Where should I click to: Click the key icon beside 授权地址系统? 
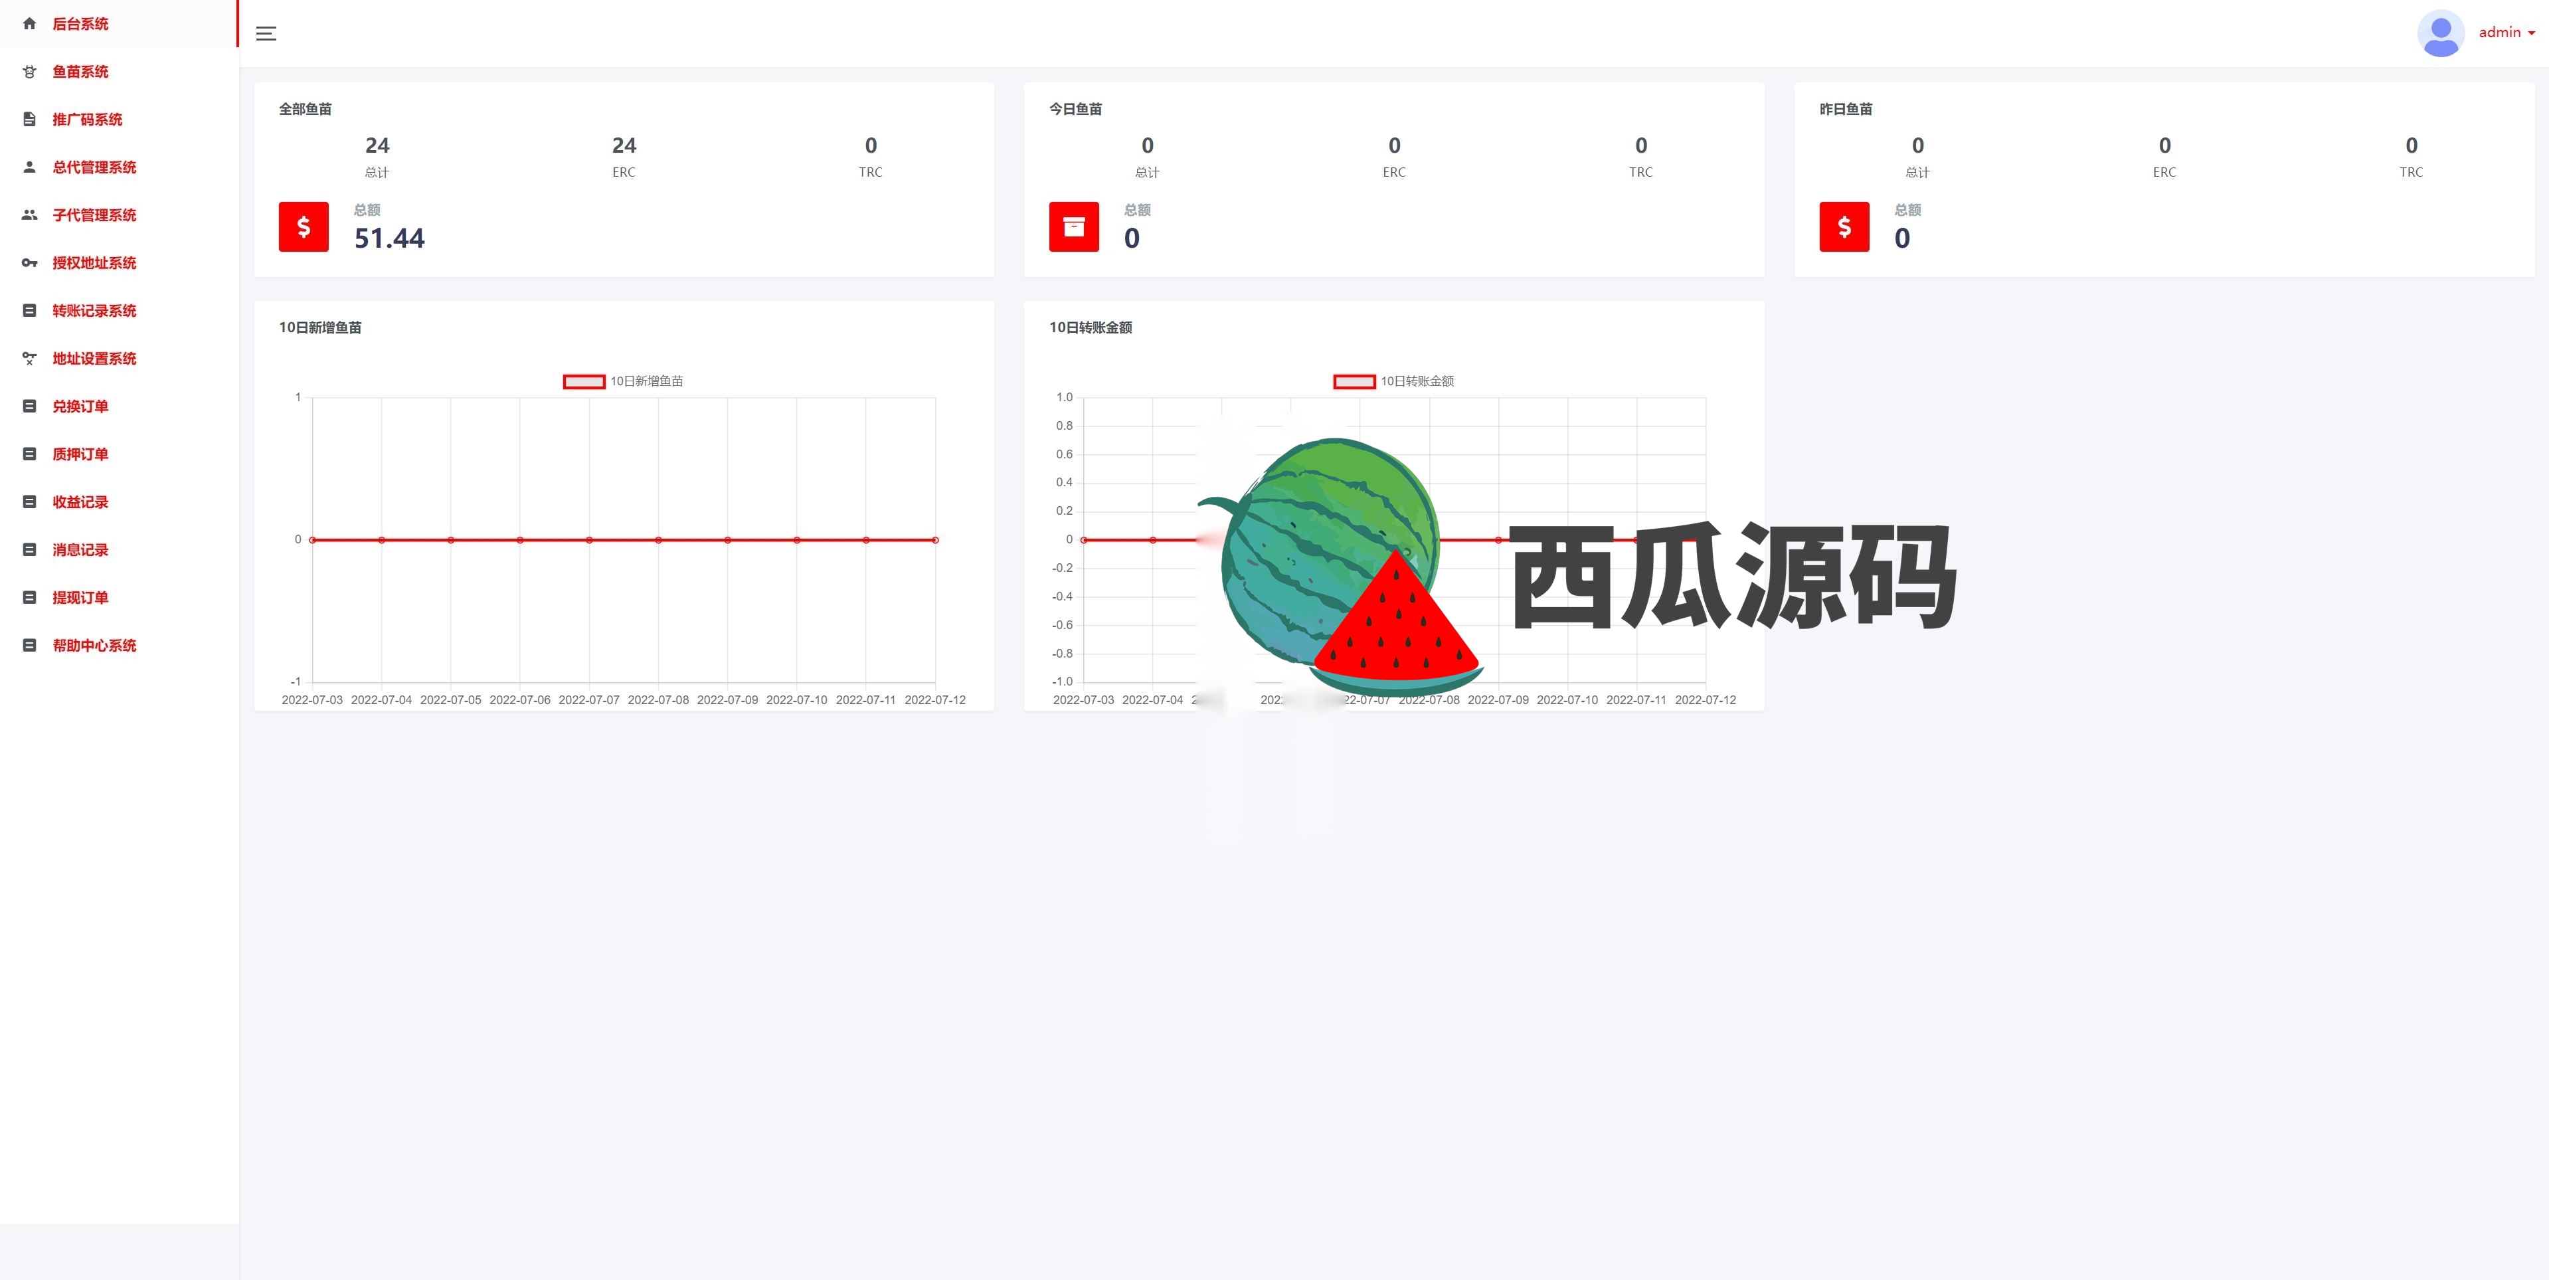[x=30, y=262]
